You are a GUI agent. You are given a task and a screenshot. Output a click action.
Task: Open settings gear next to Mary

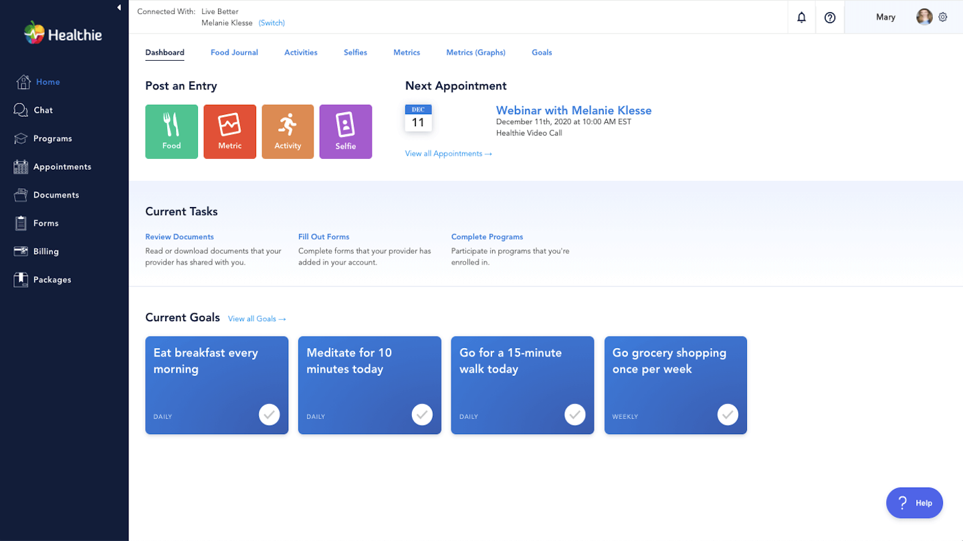[x=943, y=17]
